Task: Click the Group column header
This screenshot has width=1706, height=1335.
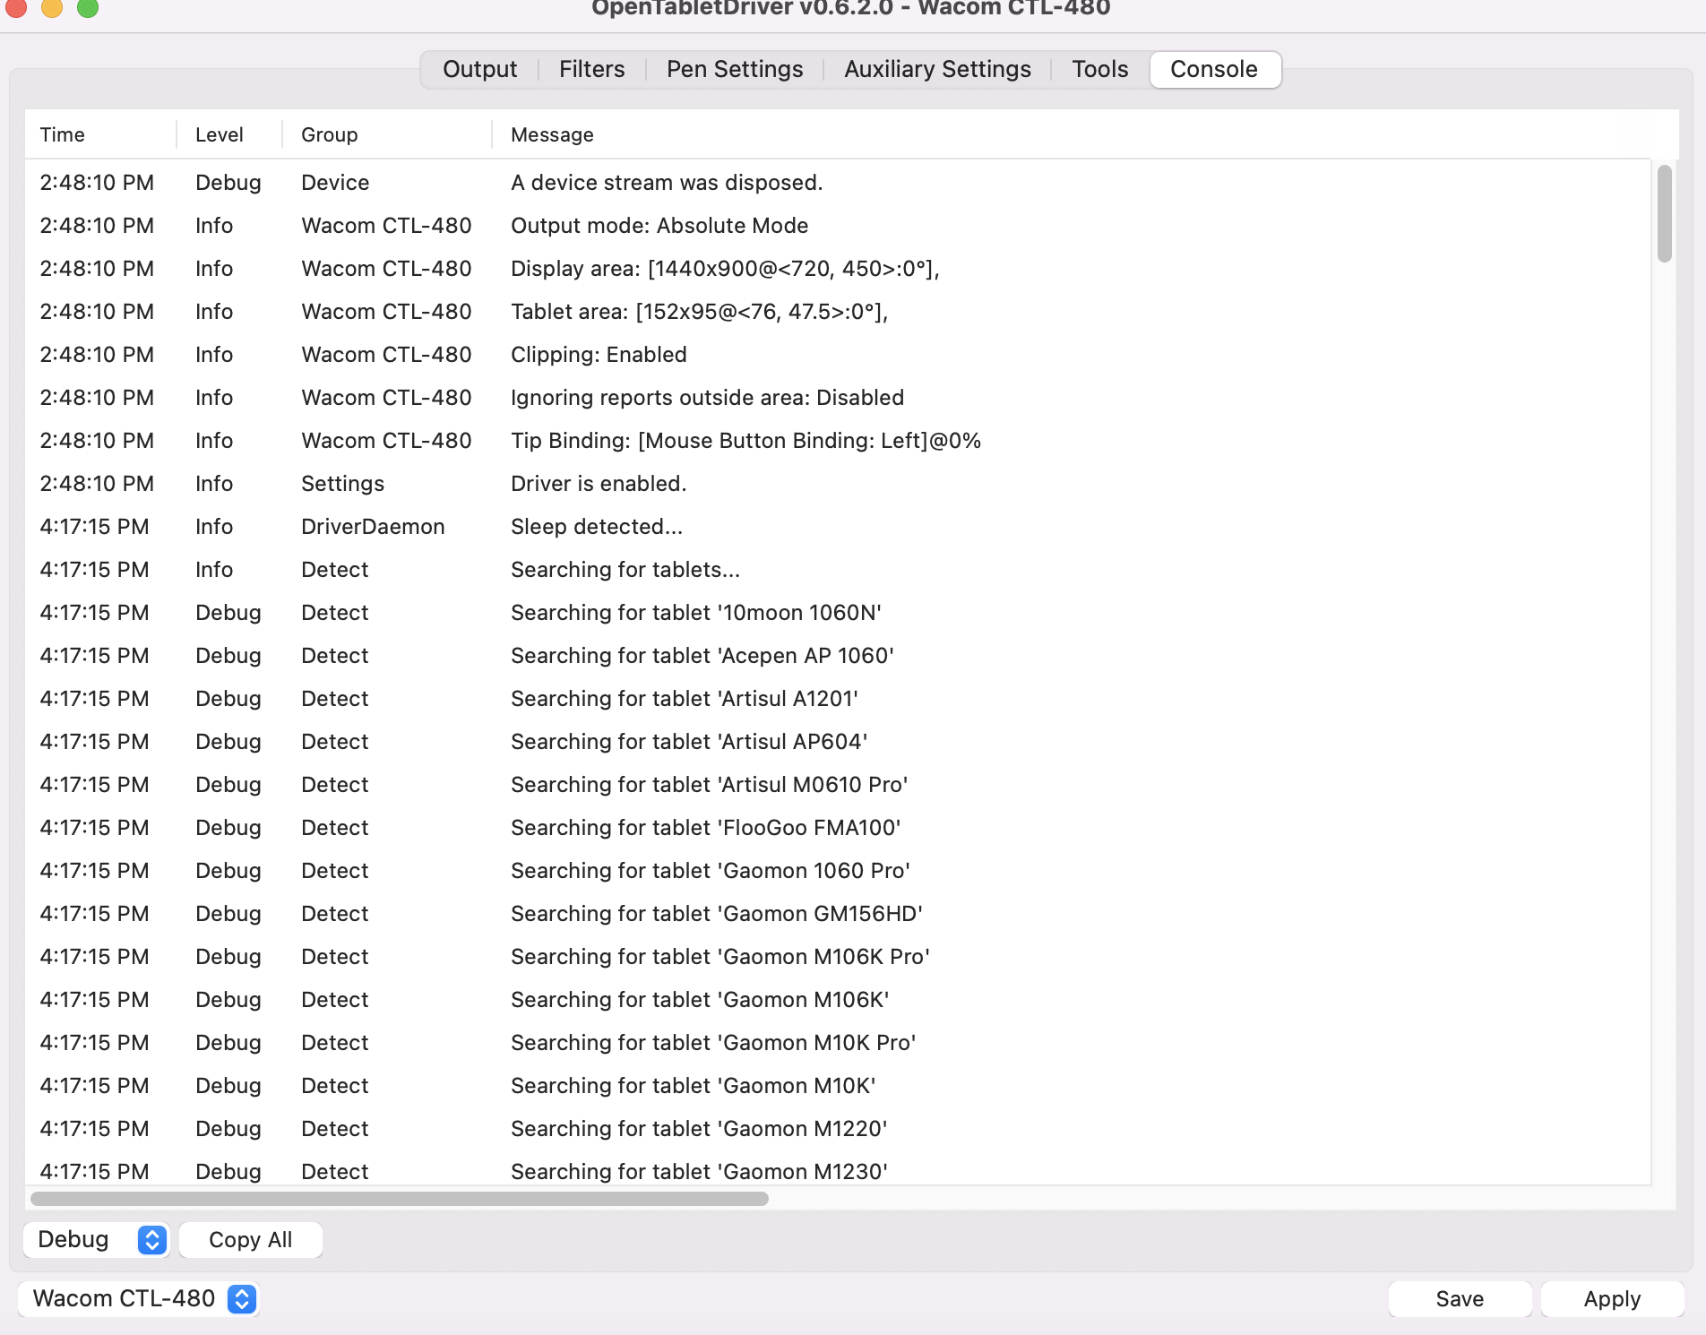Action: point(329,134)
